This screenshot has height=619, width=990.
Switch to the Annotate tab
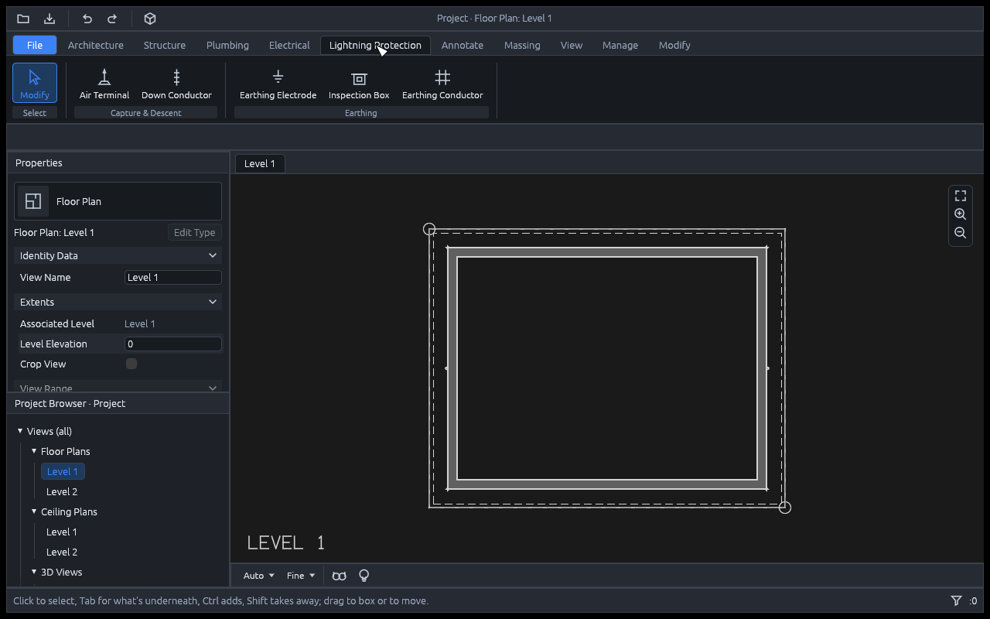click(x=463, y=45)
